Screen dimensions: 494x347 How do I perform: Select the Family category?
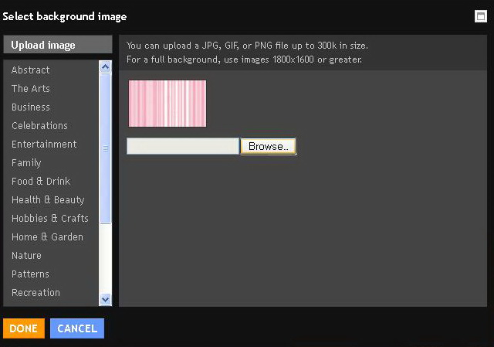coord(26,163)
